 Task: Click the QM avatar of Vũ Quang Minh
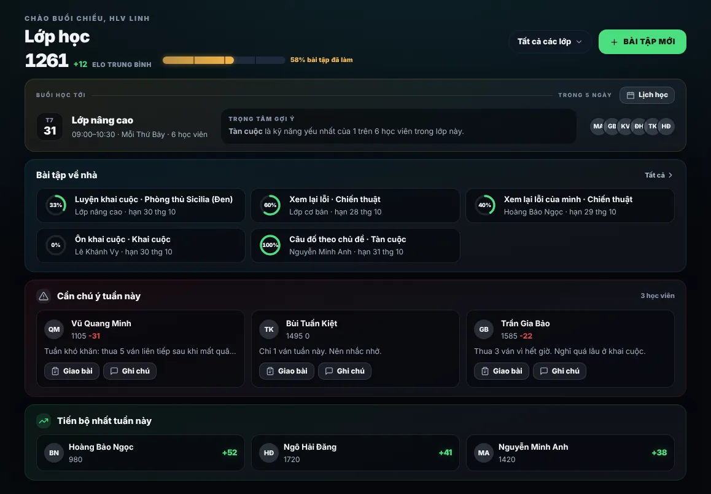click(54, 330)
